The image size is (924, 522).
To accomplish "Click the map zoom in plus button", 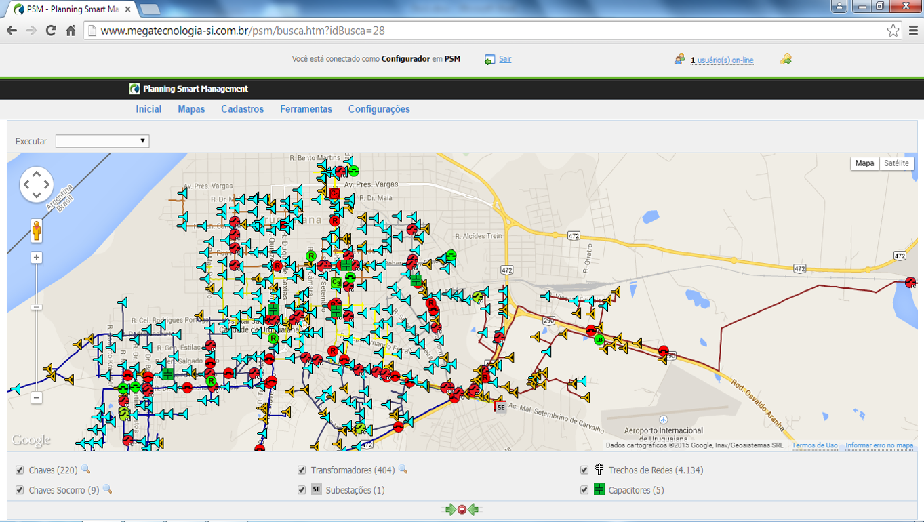I will (x=37, y=258).
